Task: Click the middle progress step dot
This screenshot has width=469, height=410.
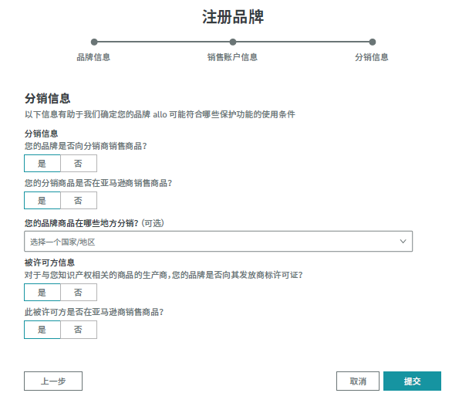Action: 233,42
